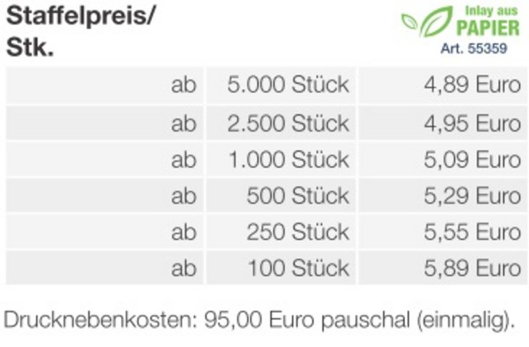Click the 4,89 Euro price cell
The height and width of the screenshot is (347, 529).
[443, 85]
